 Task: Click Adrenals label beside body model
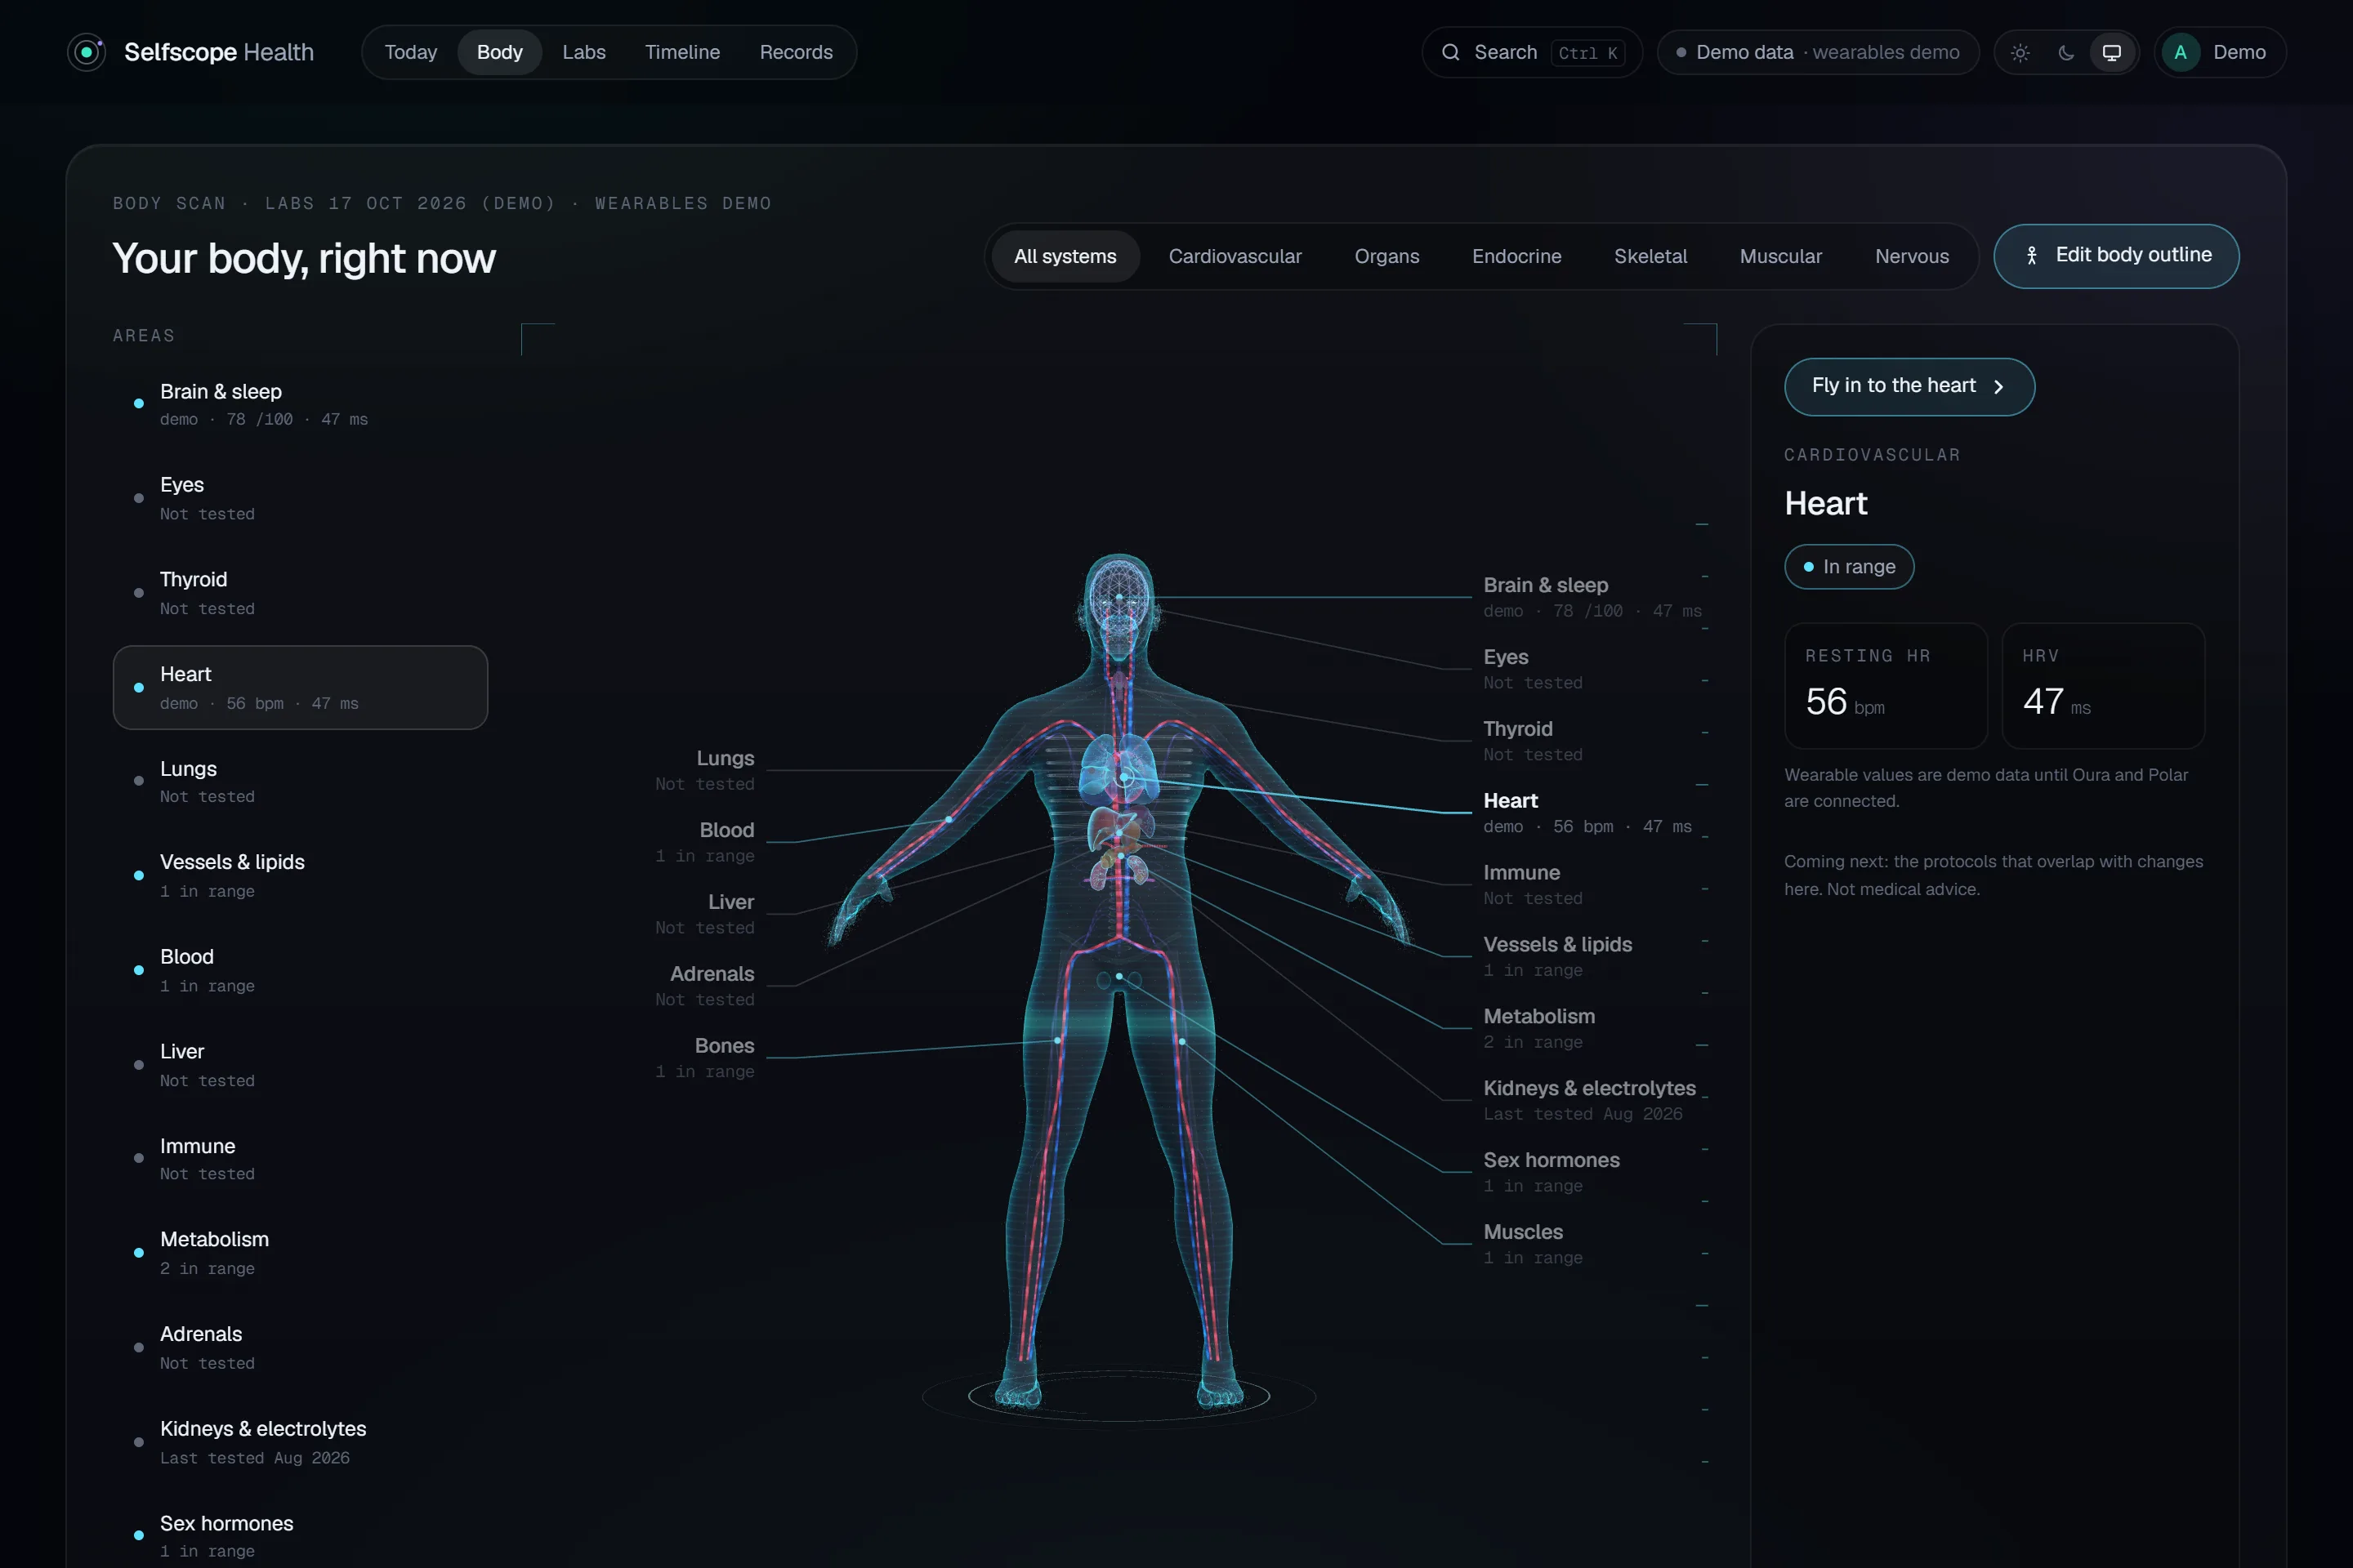point(705,986)
